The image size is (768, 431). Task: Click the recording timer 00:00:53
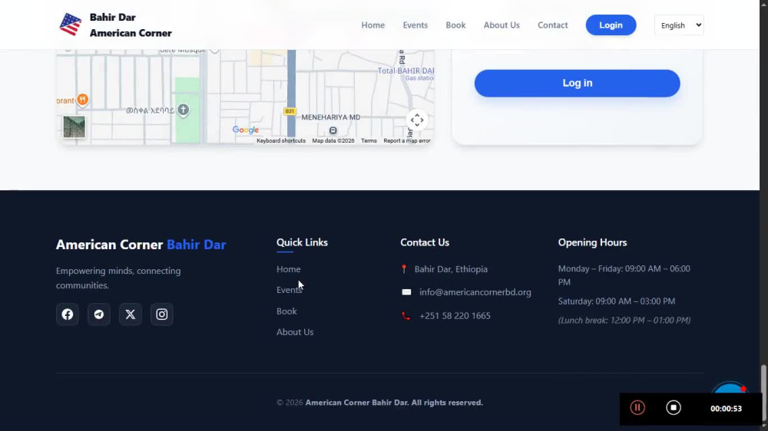point(726,409)
